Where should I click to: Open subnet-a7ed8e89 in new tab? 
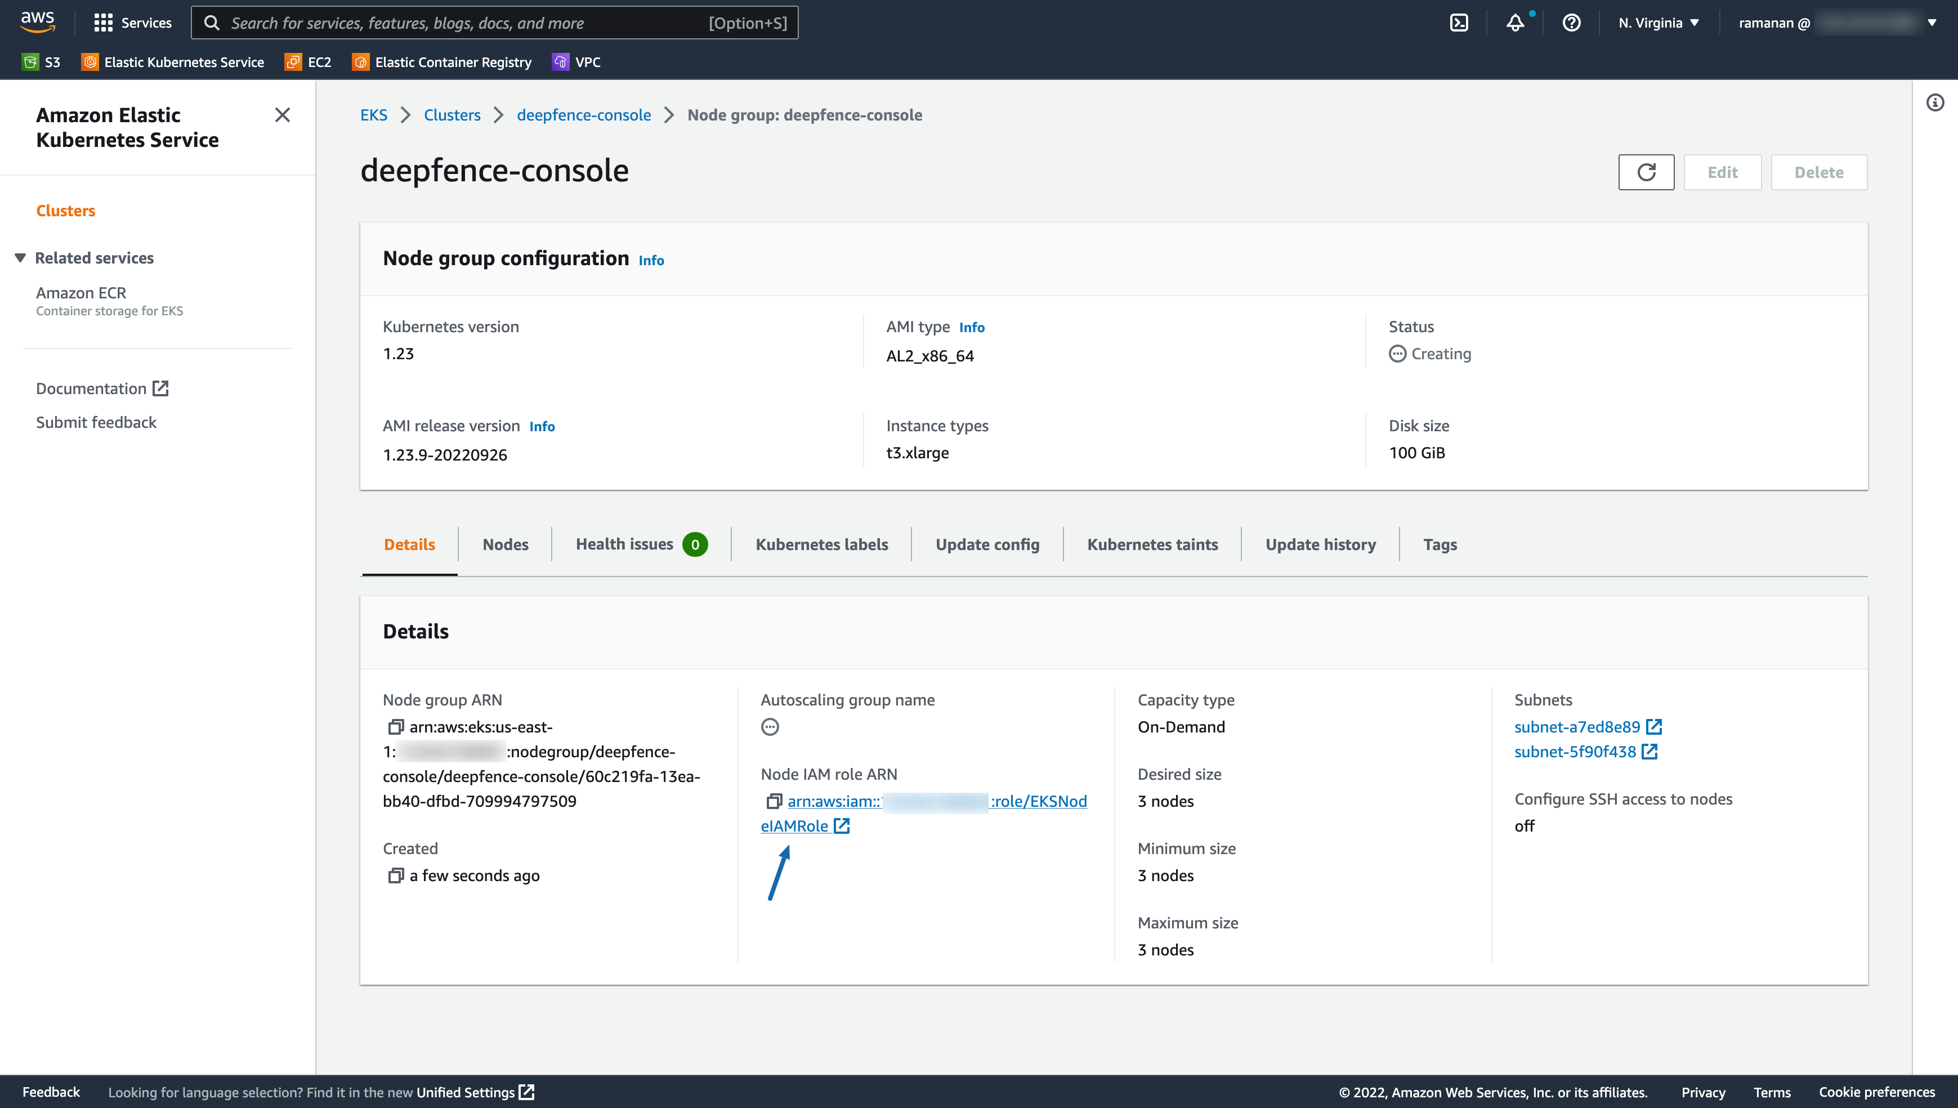point(1588,727)
